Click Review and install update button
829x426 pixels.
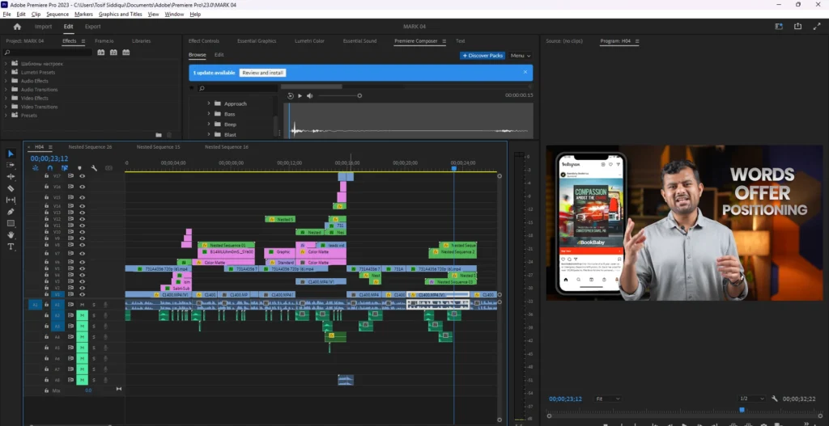[263, 73]
